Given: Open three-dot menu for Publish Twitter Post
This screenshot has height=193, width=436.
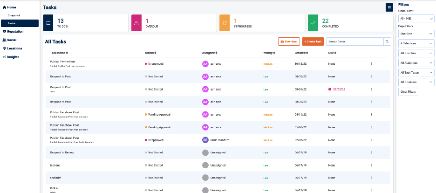Looking at the screenshot, I should [371, 63].
